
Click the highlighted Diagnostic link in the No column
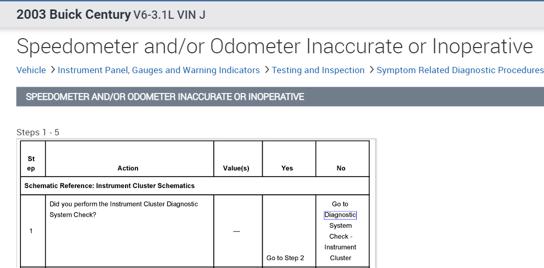[x=340, y=215]
